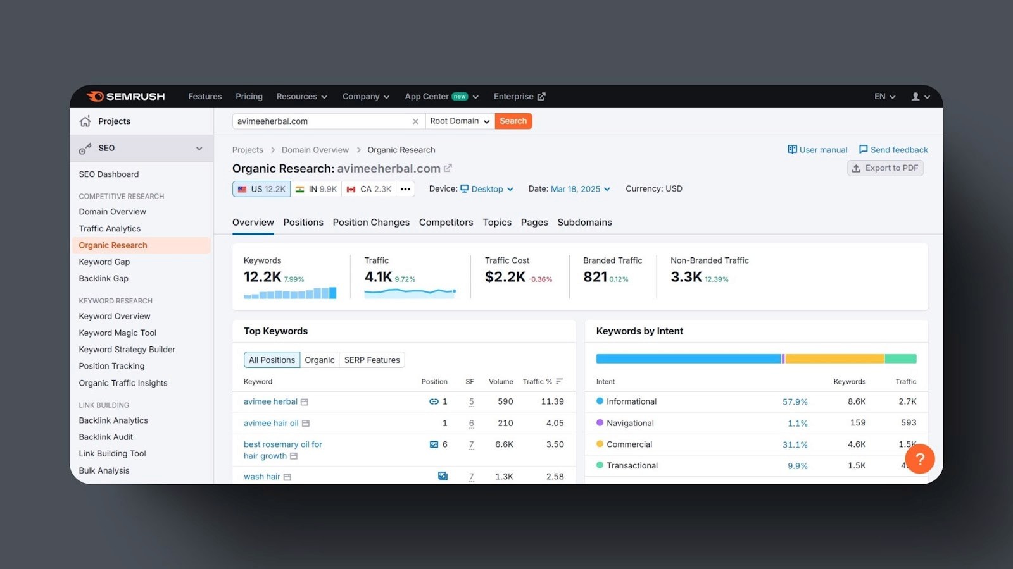Open SEO Dashboard in the sidebar
Image resolution: width=1013 pixels, height=569 pixels.
[109, 174]
